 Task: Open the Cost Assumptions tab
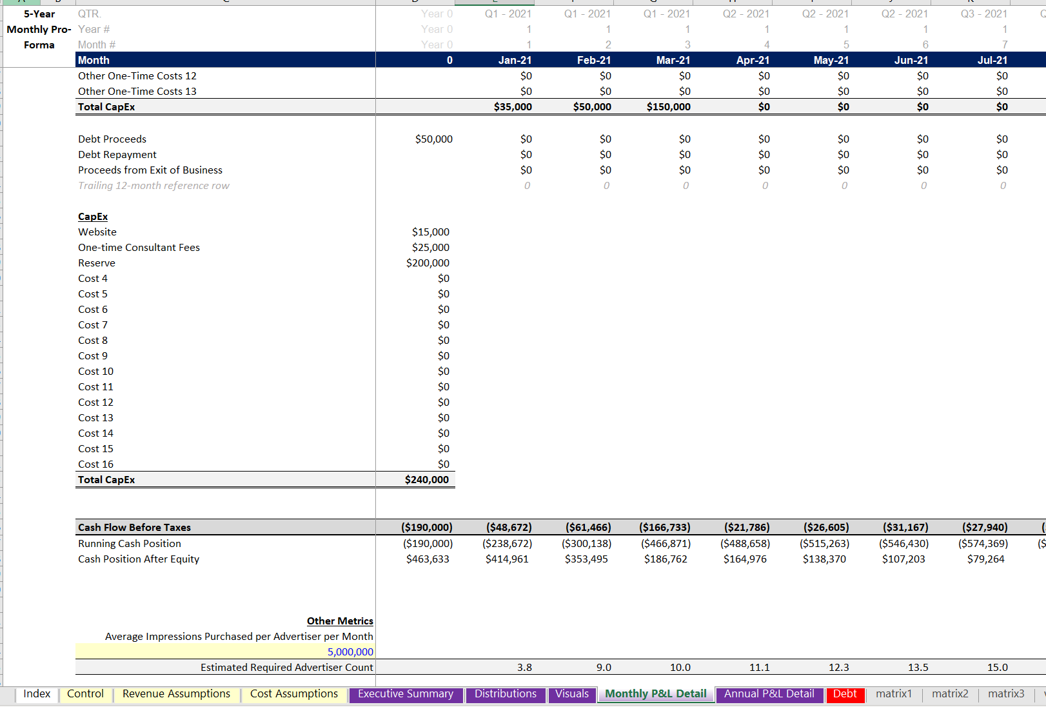(294, 694)
